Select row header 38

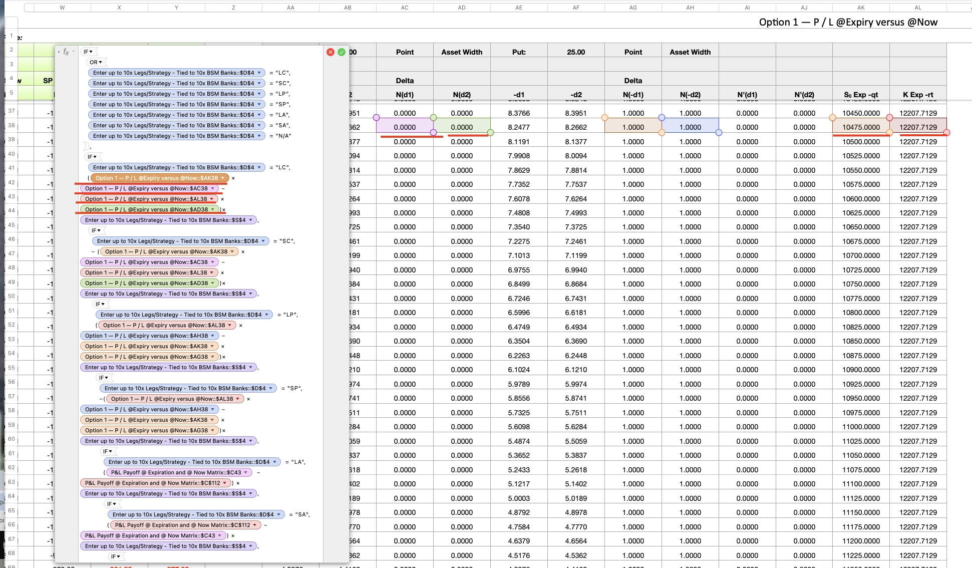tap(11, 125)
